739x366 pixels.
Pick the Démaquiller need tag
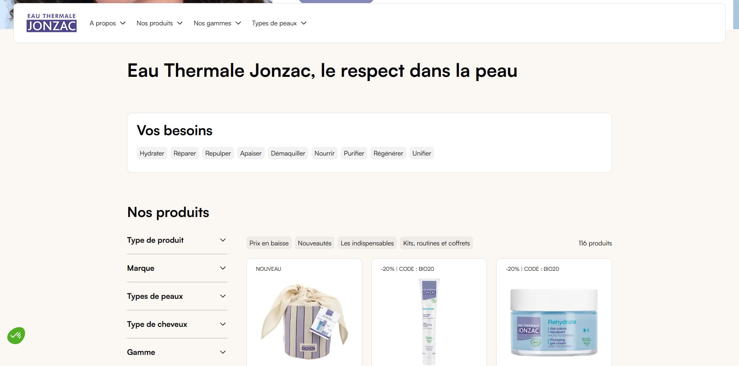[x=288, y=153]
